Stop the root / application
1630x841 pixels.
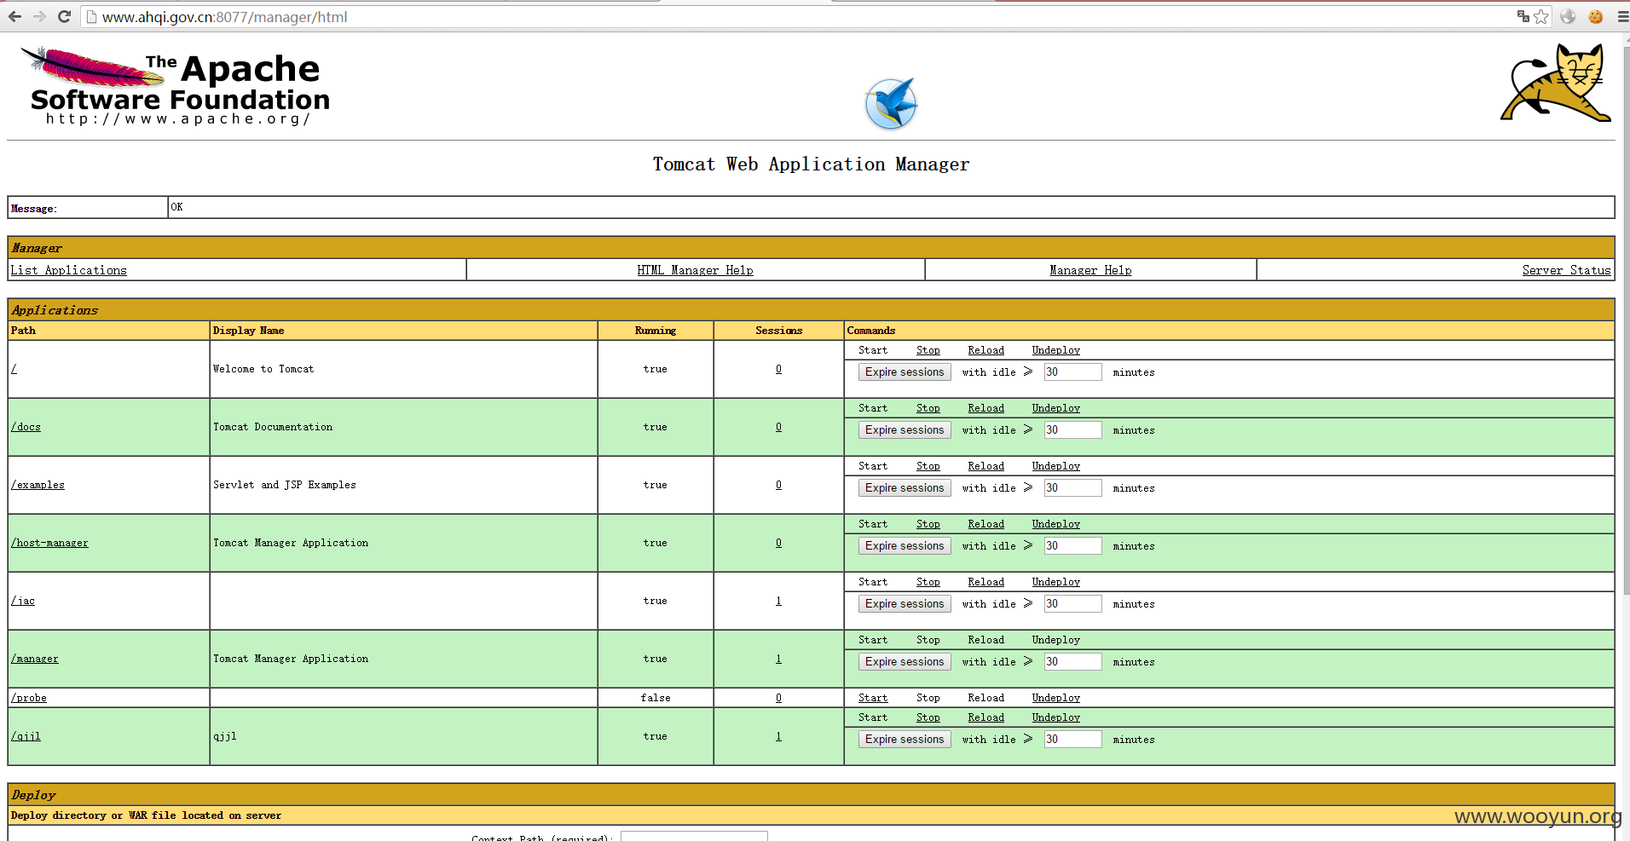[928, 350]
